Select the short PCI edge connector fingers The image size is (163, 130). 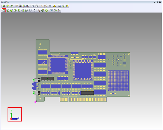pyautogui.click(x=64, y=99)
